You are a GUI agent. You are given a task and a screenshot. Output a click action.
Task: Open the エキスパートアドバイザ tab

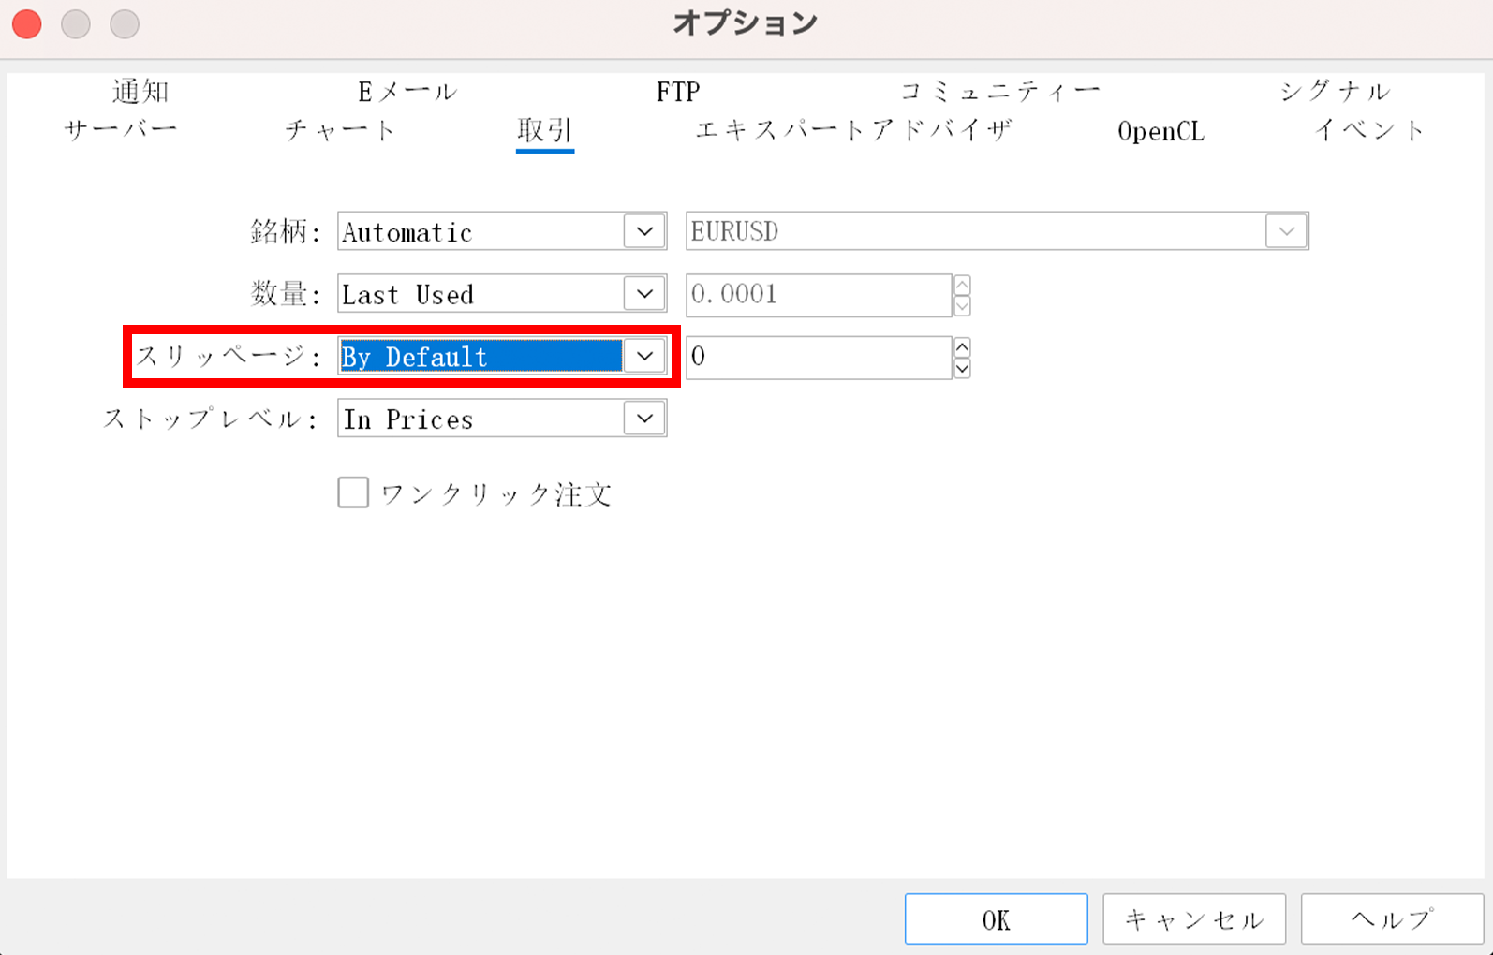click(x=853, y=130)
